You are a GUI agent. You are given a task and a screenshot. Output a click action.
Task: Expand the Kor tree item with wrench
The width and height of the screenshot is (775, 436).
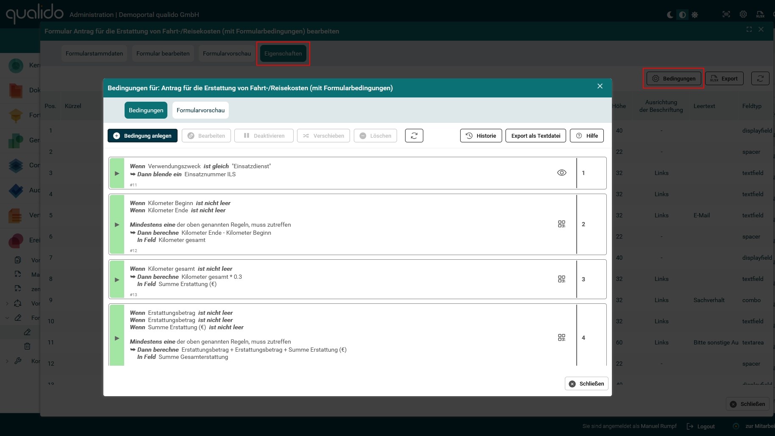click(x=7, y=361)
